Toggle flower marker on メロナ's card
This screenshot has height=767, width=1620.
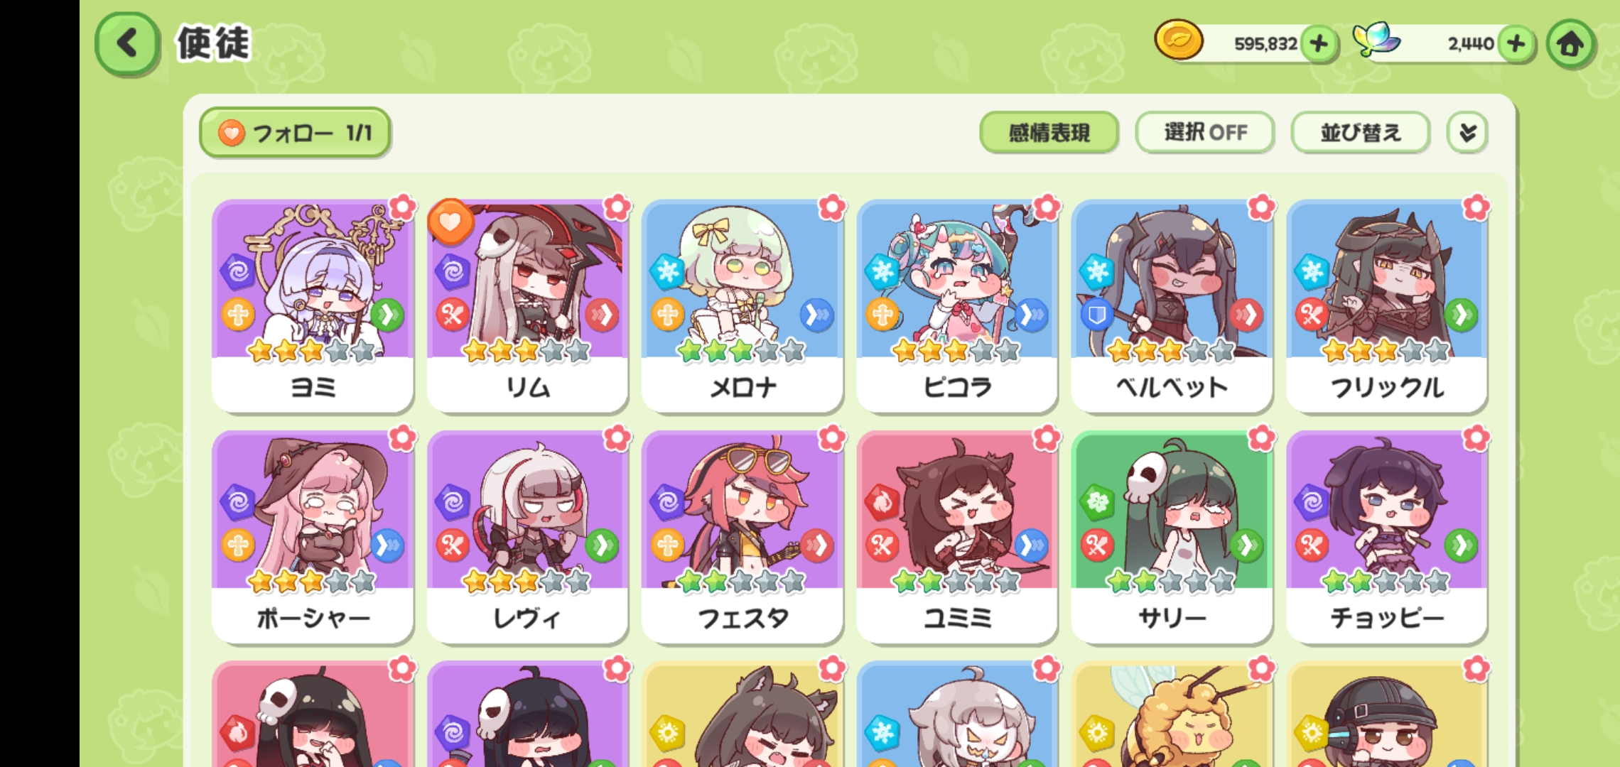832,207
